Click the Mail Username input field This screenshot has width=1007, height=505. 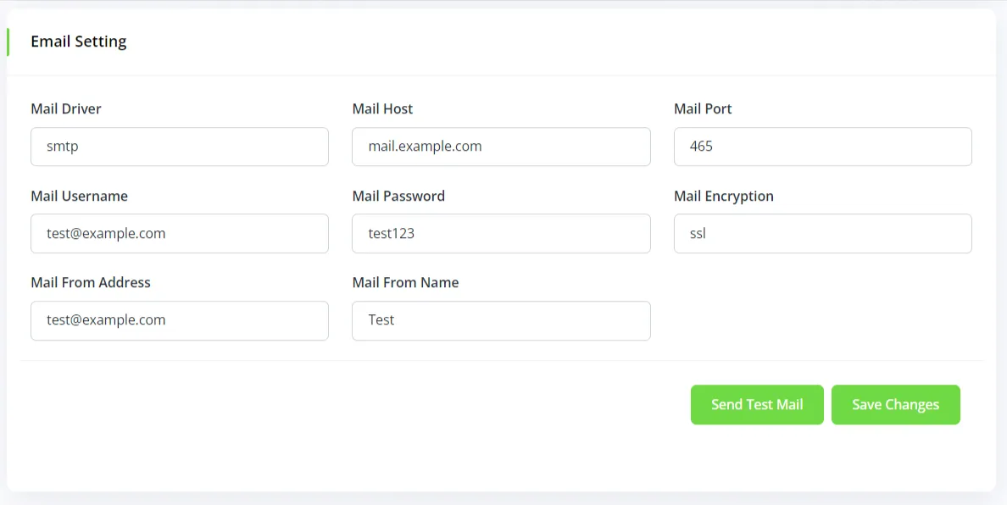pos(179,233)
